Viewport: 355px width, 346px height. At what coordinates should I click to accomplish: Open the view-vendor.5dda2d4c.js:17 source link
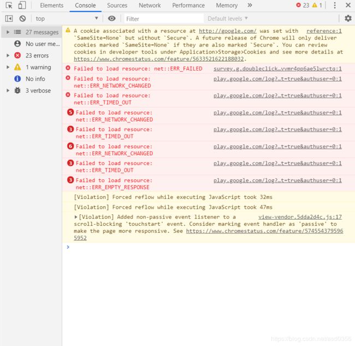pyautogui.click(x=300, y=217)
